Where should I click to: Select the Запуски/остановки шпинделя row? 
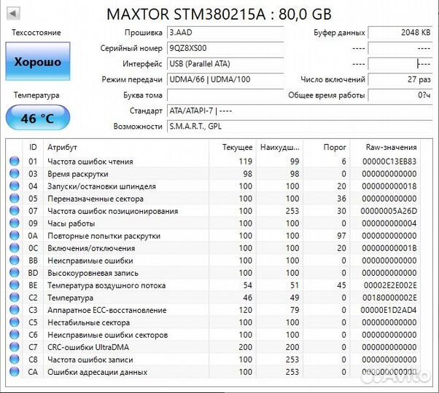pyautogui.click(x=213, y=186)
